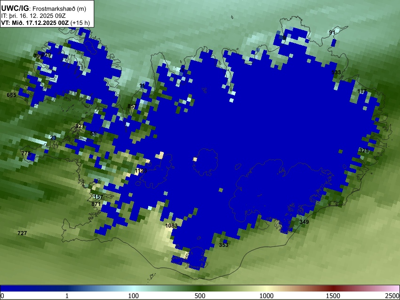Click the map value '1083'
The height and width of the screenshot is (300, 400).
[171, 226]
